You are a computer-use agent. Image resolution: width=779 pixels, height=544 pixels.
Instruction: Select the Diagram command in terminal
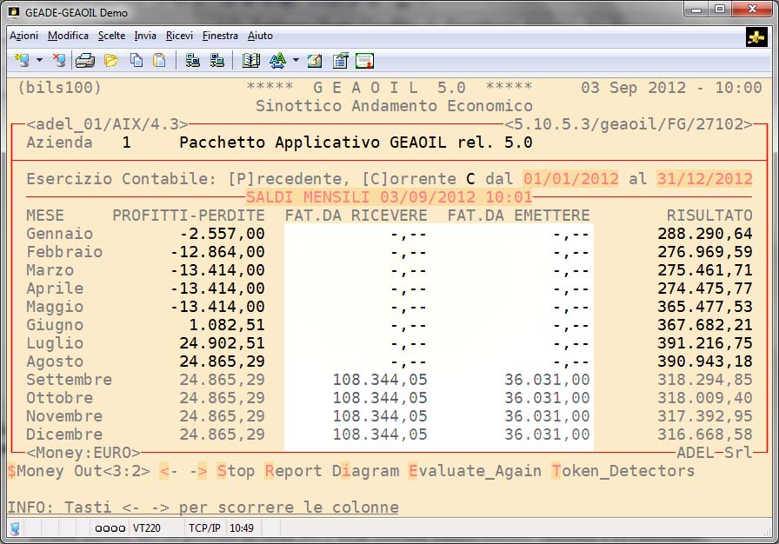tap(365, 471)
